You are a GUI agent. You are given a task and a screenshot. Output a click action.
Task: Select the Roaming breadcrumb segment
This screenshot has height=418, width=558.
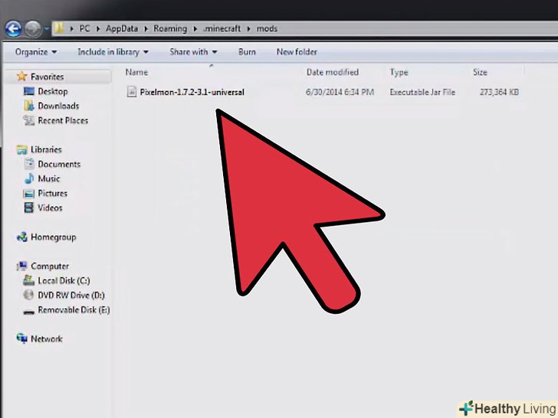tap(170, 28)
